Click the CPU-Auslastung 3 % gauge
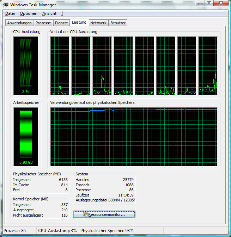231x237 pixels. [26, 66]
